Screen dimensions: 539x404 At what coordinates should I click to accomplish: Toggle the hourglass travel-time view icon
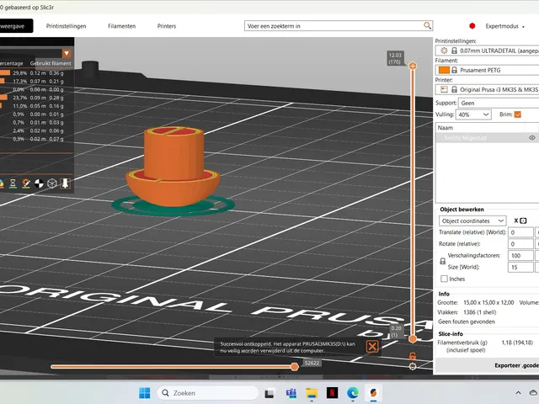(13, 183)
